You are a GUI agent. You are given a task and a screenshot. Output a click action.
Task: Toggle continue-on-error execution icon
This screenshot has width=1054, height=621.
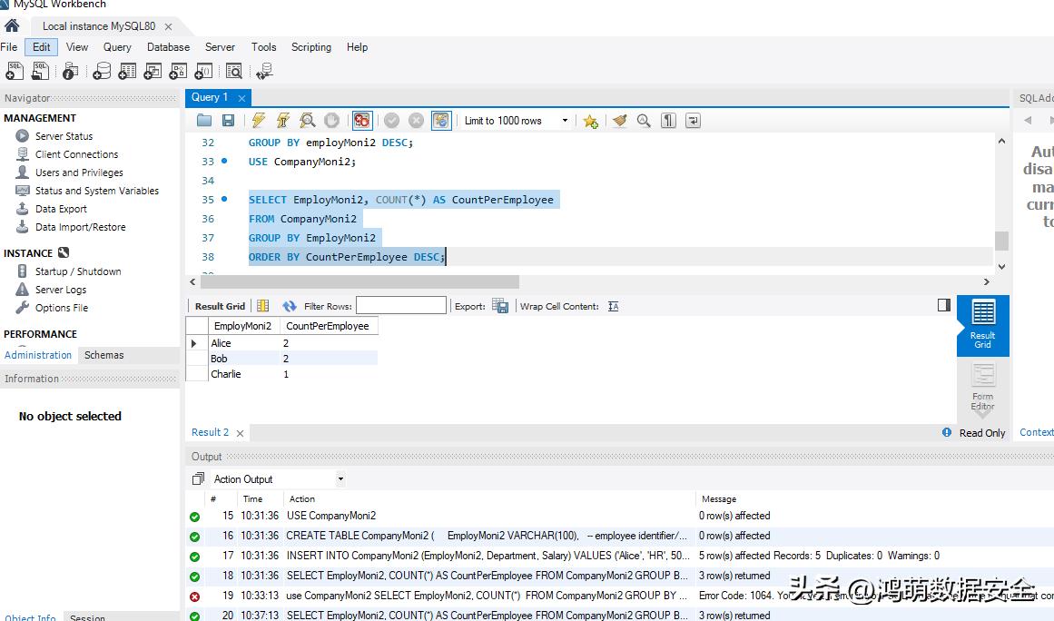361,121
